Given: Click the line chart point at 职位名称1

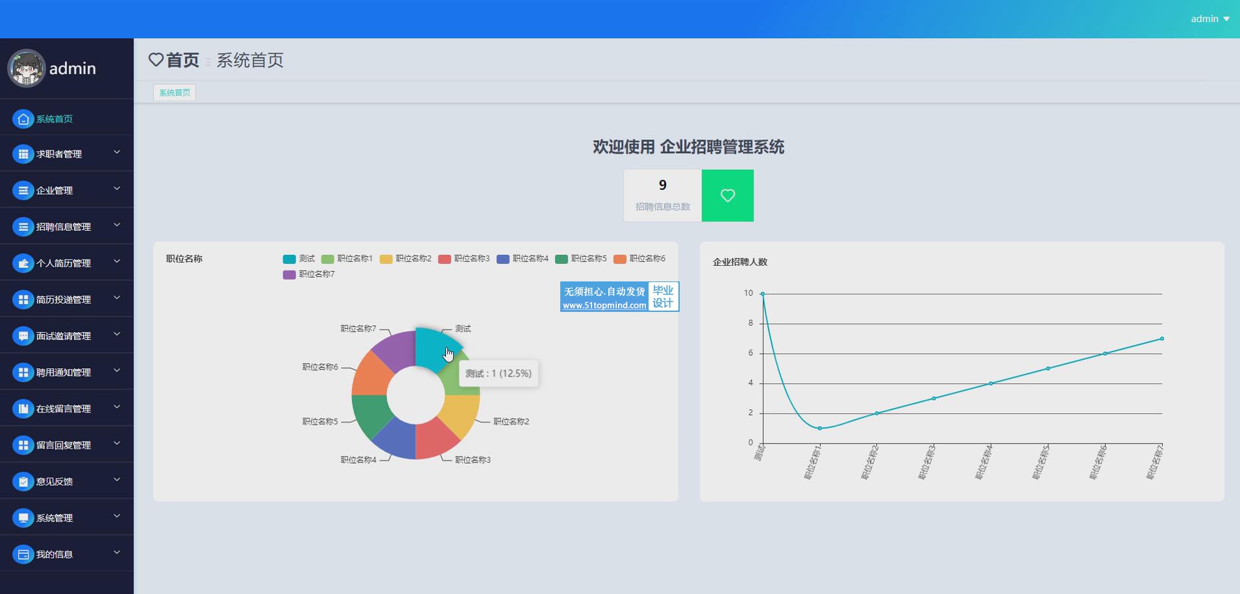Looking at the screenshot, I should click(820, 428).
